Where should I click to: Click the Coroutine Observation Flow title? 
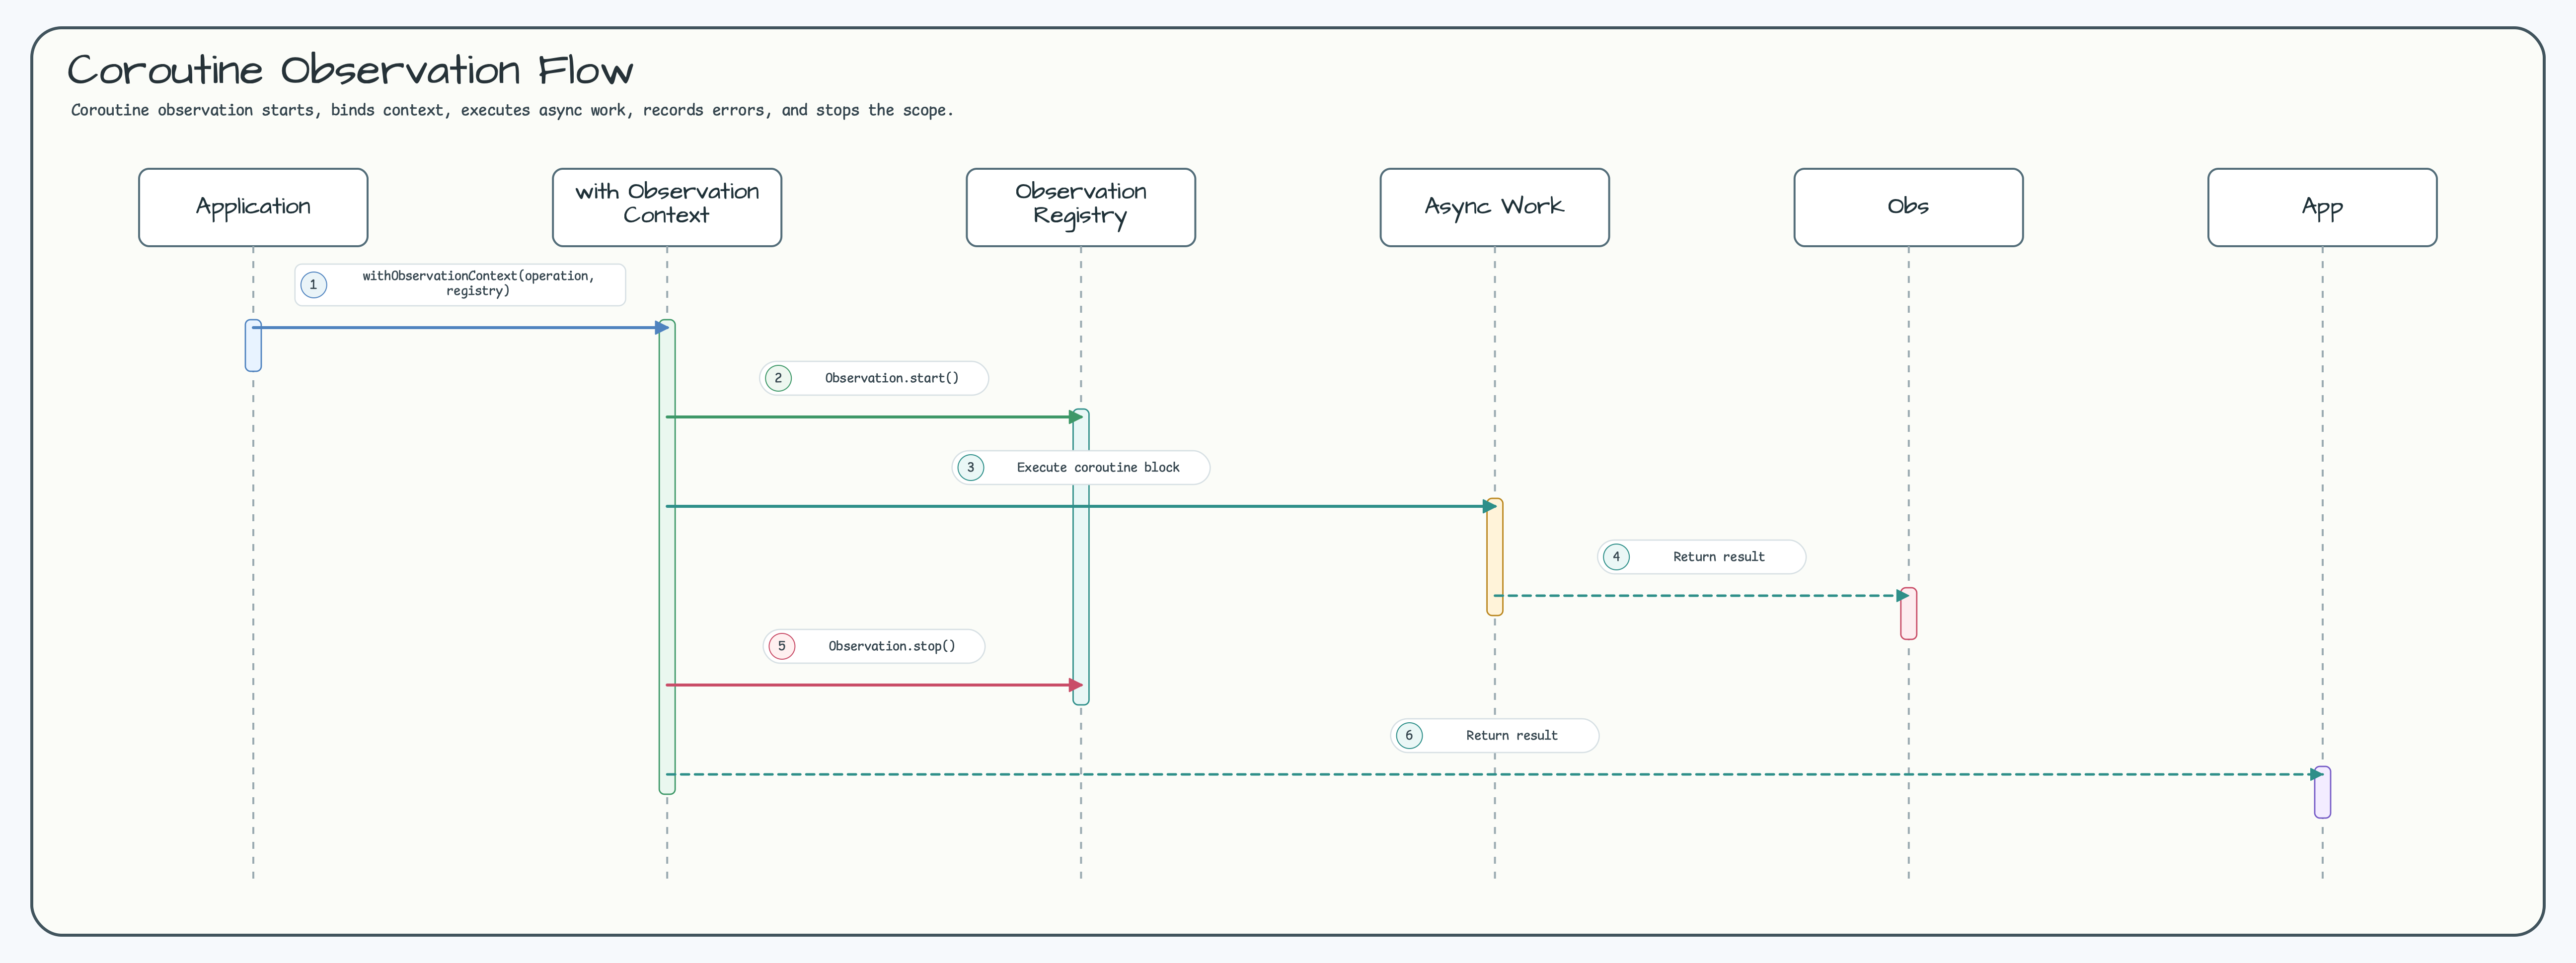coord(350,71)
